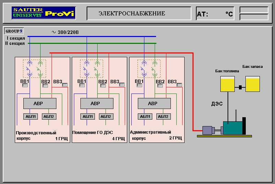Click the AT temperature display field
This screenshot has width=275, height=184.
click(215, 13)
